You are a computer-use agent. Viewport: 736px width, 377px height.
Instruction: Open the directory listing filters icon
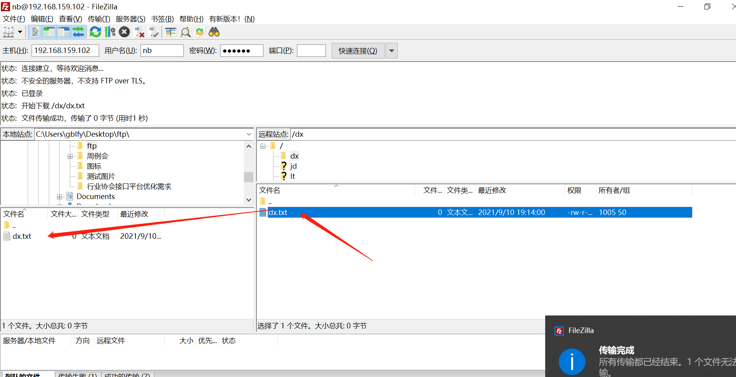pos(171,32)
